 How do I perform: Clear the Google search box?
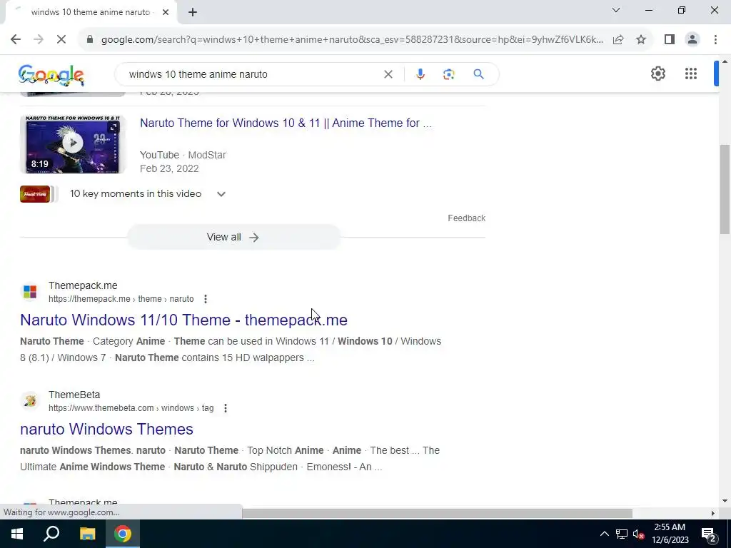[x=388, y=74]
